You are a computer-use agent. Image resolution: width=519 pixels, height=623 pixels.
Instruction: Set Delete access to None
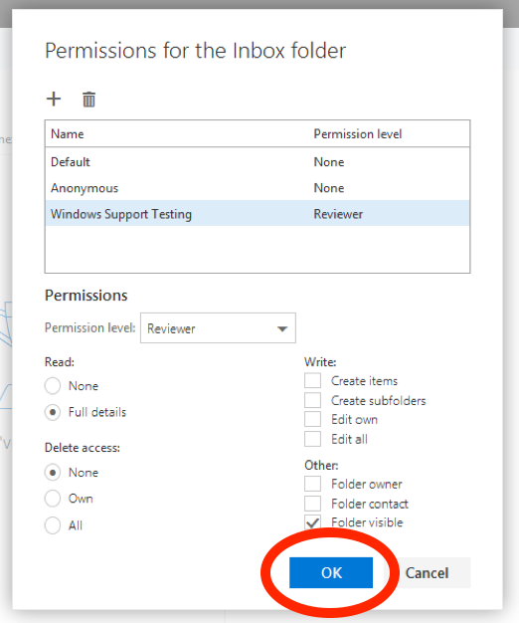[x=53, y=473]
